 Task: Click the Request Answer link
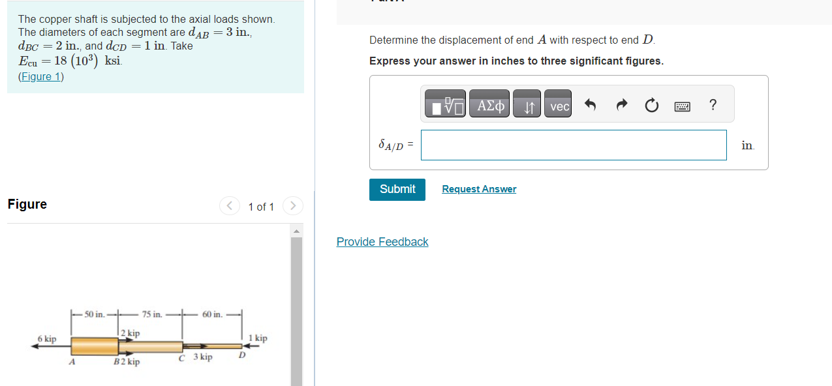478,188
